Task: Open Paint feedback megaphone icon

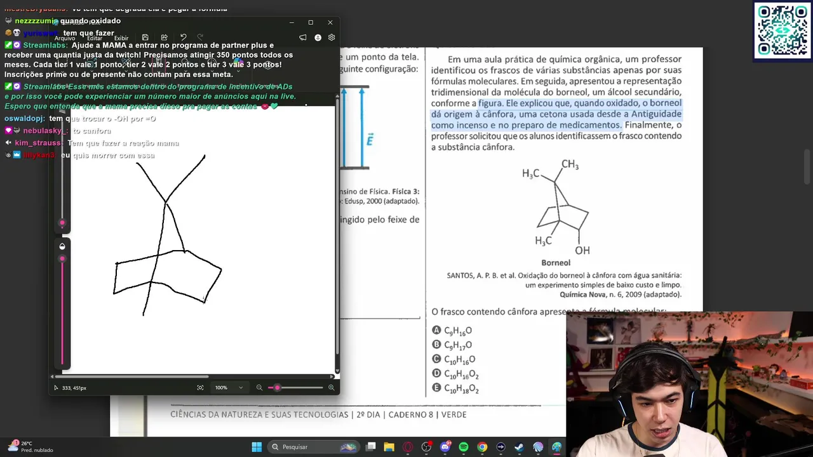Action: (303, 37)
